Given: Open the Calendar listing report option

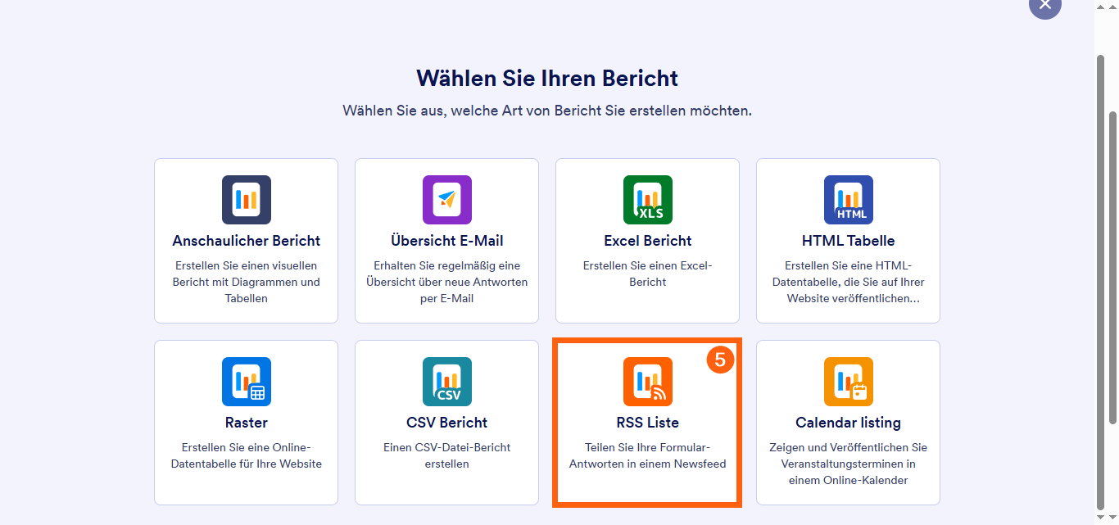Looking at the screenshot, I should pos(848,422).
